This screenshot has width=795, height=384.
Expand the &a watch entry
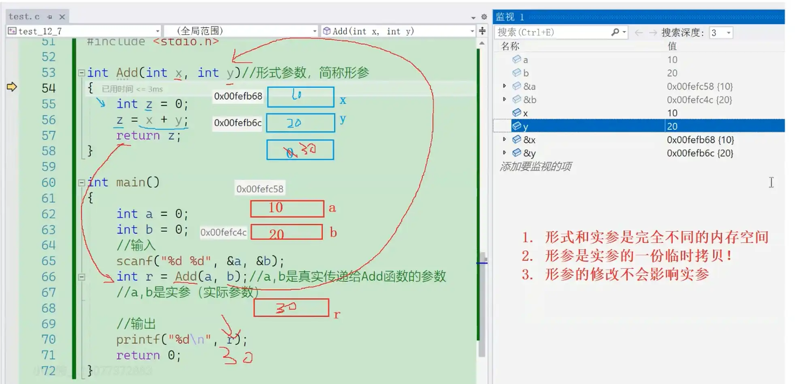coord(504,86)
